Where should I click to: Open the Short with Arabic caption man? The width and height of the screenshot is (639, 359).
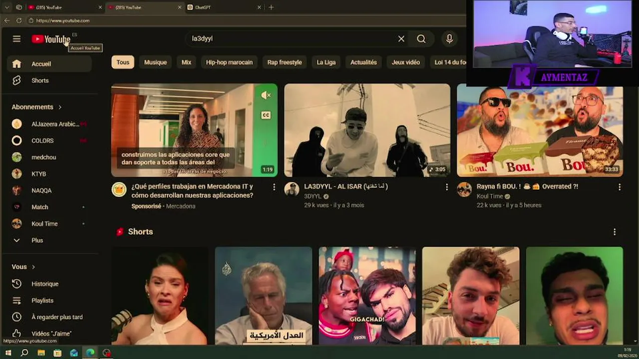(x=264, y=296)
